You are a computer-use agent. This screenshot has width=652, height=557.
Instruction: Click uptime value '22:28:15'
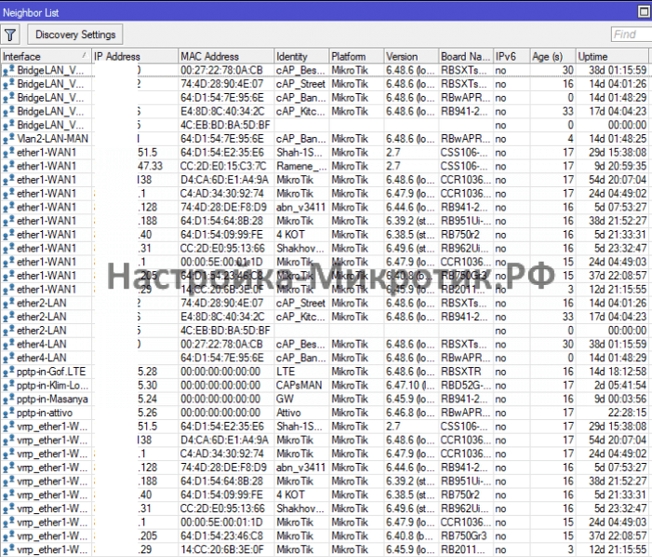pyautogui.click(x=627, y=413)
